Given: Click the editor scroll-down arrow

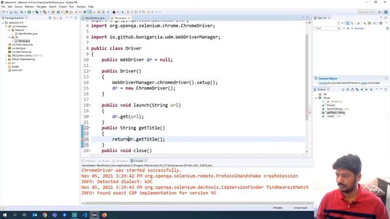Looking at the screenshot, I should point(307,151).
